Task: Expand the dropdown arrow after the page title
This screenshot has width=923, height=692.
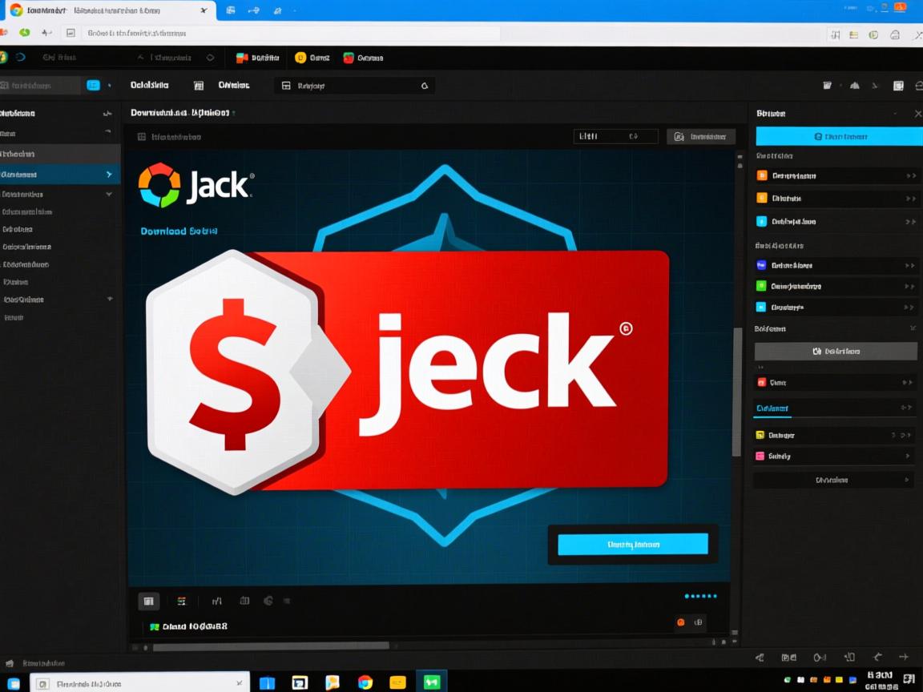Action: (232, 113)
